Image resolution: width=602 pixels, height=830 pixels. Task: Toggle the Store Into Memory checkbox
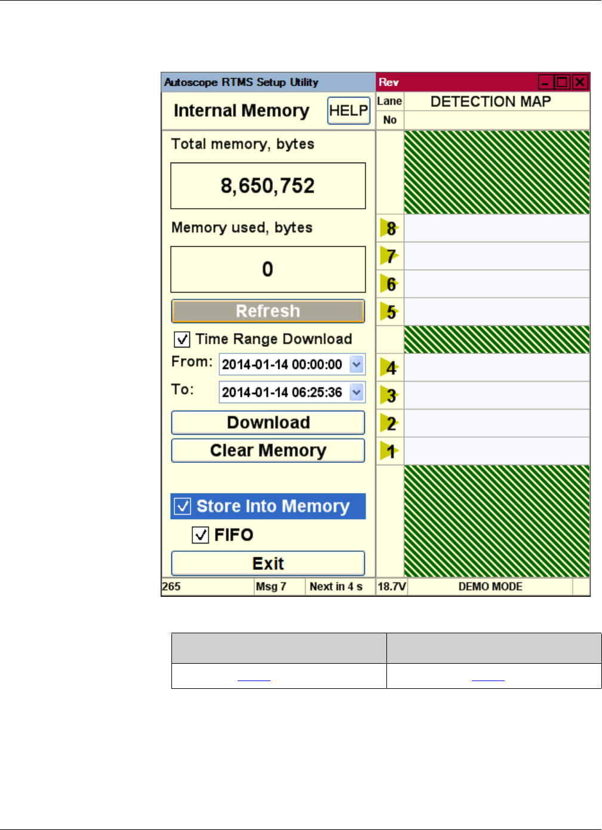coord(182,506)
